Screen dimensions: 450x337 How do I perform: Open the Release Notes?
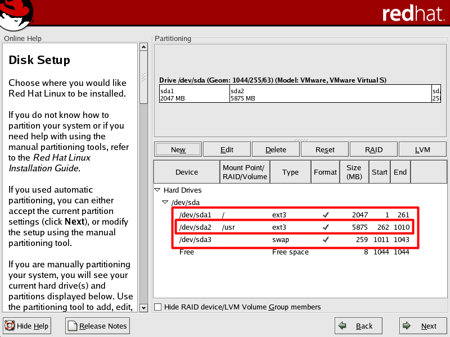coord(97,326)
